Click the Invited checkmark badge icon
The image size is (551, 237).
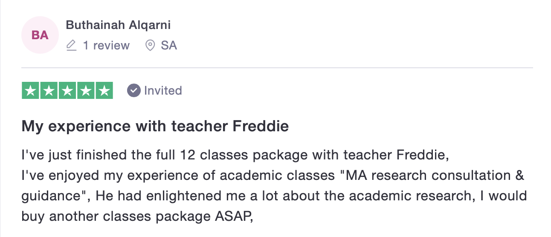click(x=134, y=90)
